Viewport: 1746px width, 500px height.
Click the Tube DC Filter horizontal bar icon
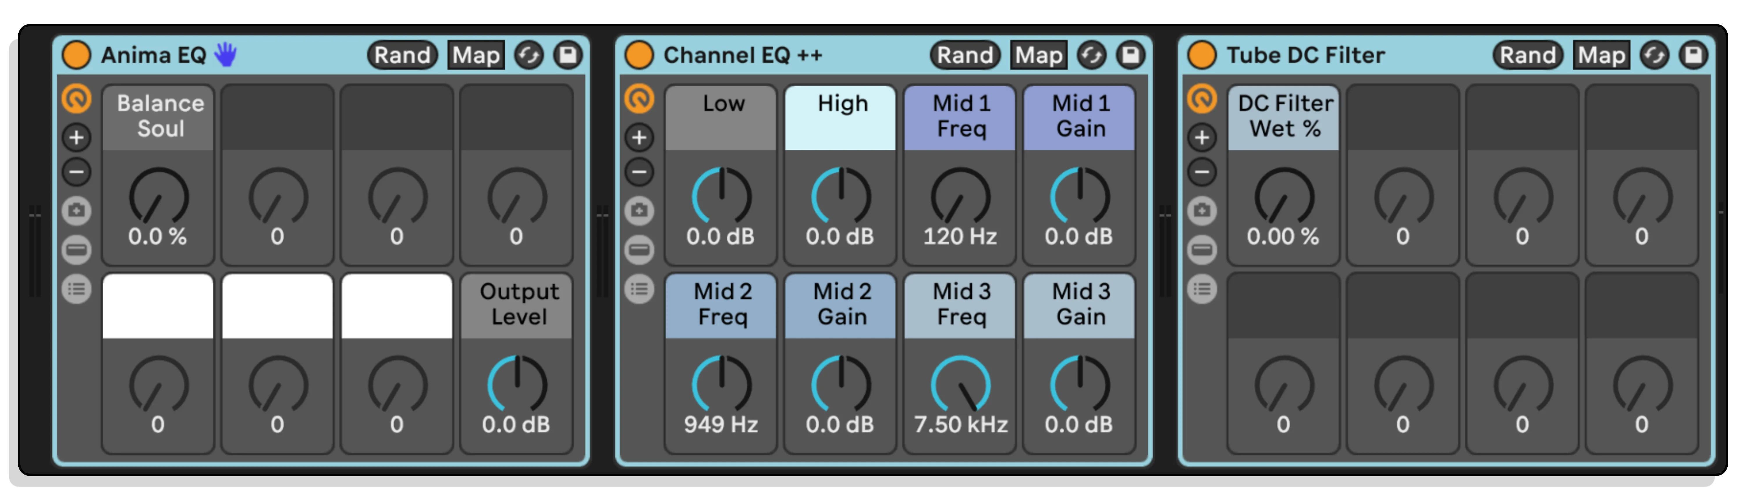pyautogui.click(x=1202, y=250)
